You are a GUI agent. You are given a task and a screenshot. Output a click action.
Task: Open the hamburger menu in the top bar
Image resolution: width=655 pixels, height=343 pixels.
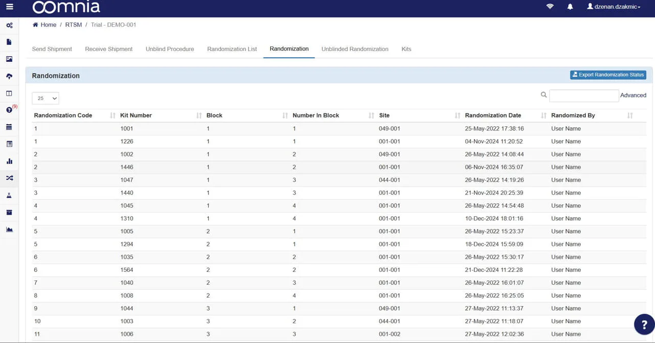point(9,7)
